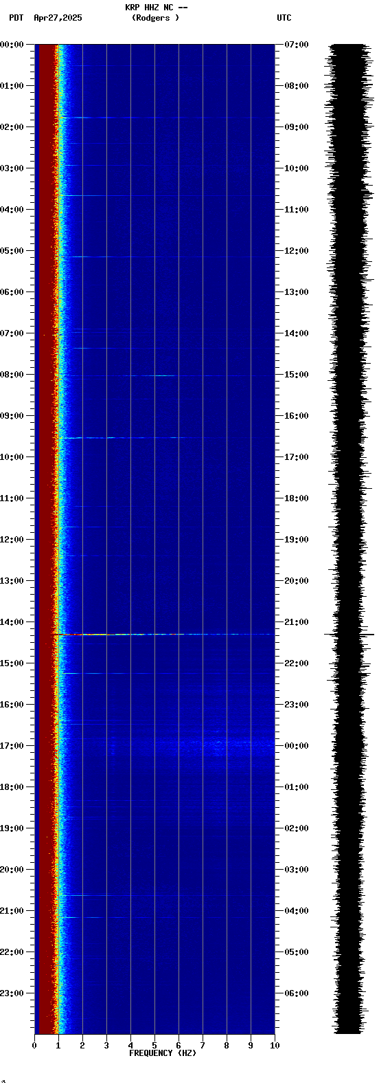
Task: Select the PDT time tick '21:00'
Action: pyautogui.click(x=12, y=911)
